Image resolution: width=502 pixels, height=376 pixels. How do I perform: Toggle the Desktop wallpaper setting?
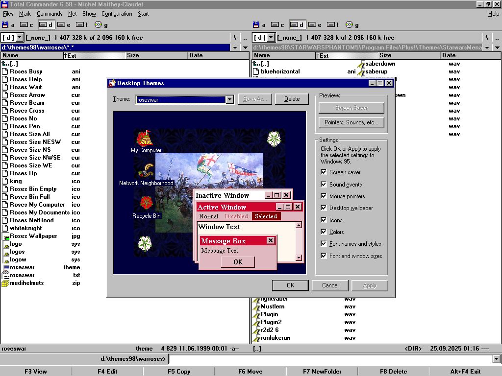tap(324, 208)
